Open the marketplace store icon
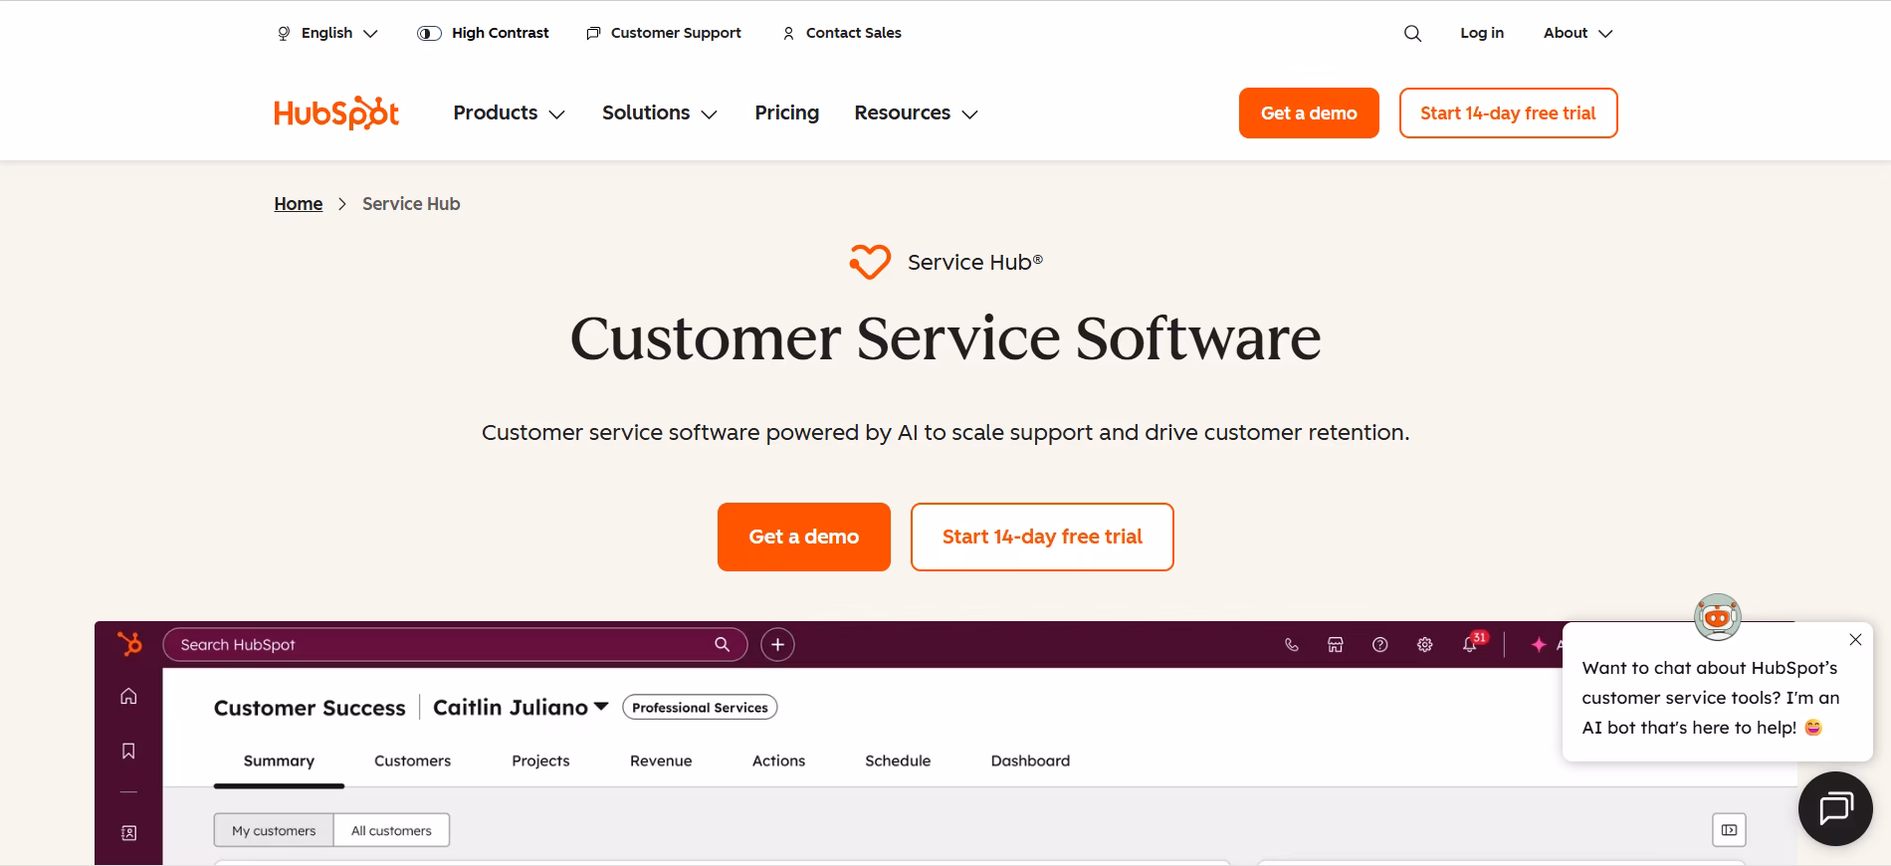This screenshot has height=866, width=1891. tap(1336, 645)
